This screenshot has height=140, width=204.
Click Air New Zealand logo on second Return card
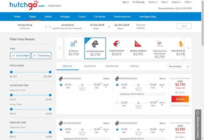[x=117, y=123]
